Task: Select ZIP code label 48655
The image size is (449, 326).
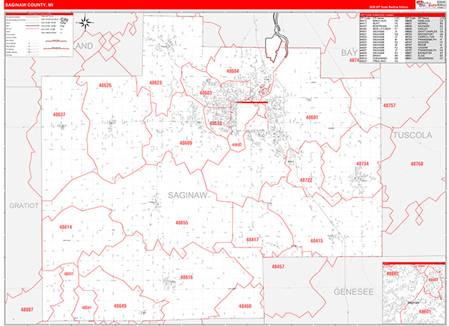Action: click(x=182, y=222)
